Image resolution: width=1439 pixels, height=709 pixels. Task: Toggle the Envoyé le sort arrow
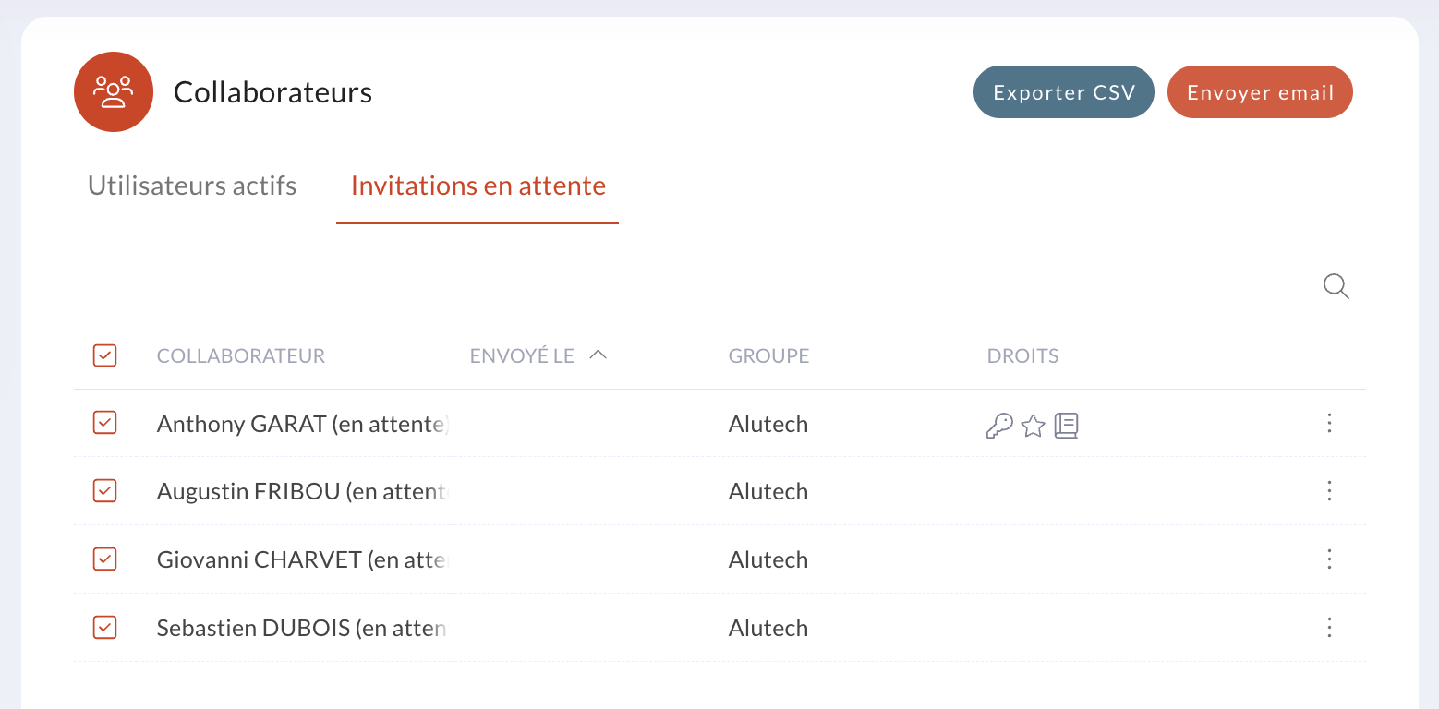pyautogui.click(x=598, y=354)
